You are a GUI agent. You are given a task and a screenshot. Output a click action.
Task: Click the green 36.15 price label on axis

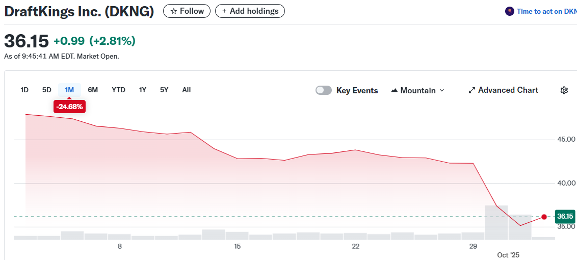coord(565,216)
